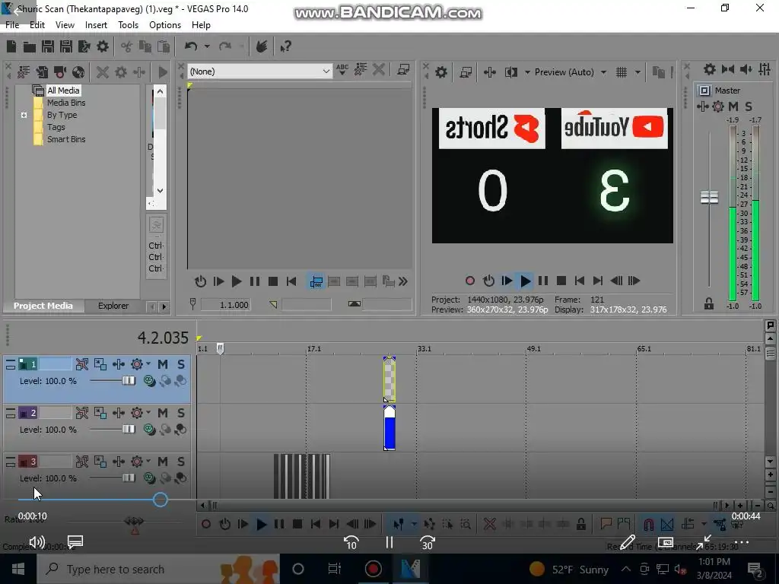This screenshot has width=779, height=584.
Task: Open the Undo history dropdown arrow
Action: tap(207, 46)
